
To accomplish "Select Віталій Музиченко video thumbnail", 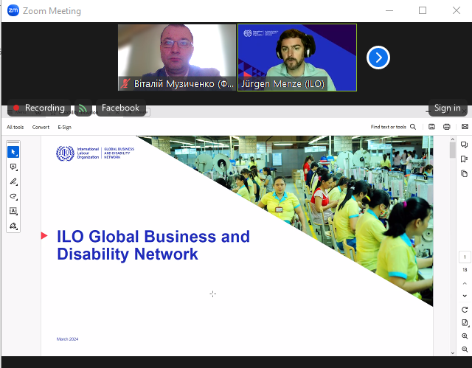I will click(177, 58).
